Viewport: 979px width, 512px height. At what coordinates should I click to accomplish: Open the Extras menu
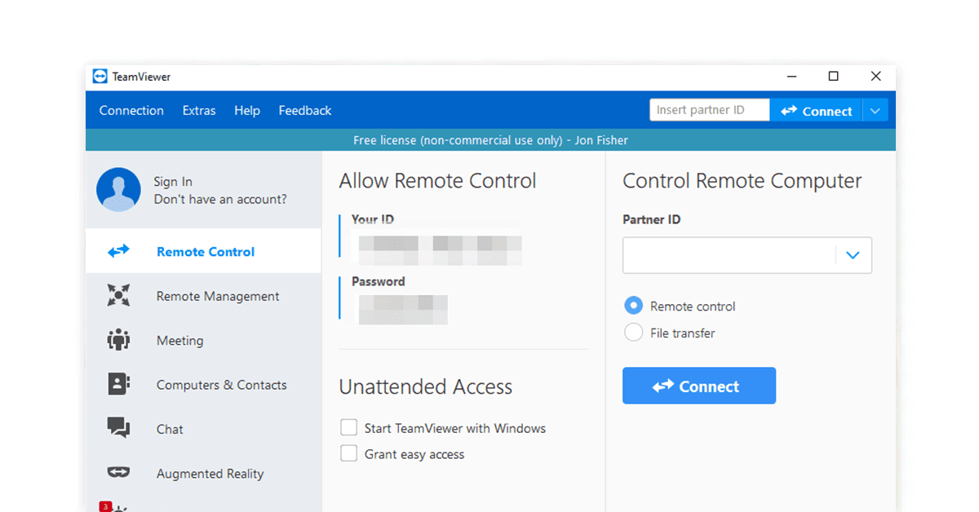pyautogui.click(x=199, y=111)
